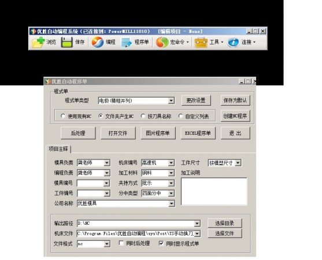Image resolution: width=322 pixels, height=260 pixels.
Task: Open the 工具 dropdown arrow
Action: (x=222, y=42)
